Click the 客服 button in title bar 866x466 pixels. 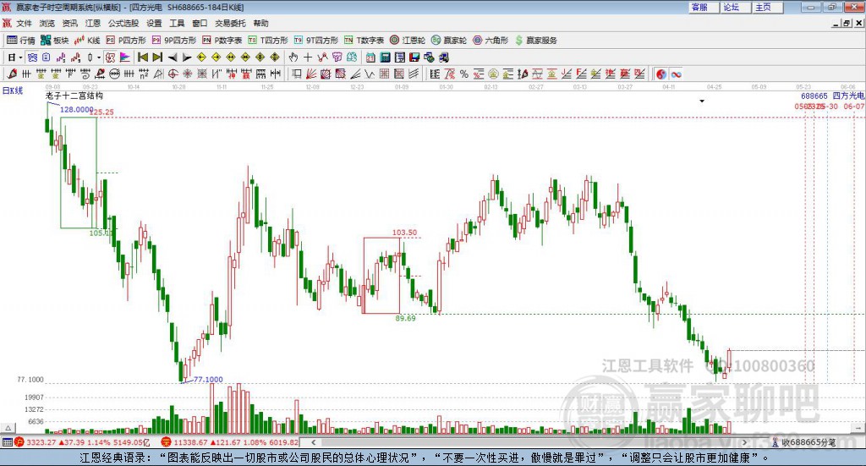pyautogui.click(x=703, y=7)
